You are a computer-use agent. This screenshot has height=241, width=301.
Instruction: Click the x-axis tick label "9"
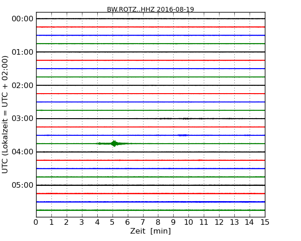[173, 222]
